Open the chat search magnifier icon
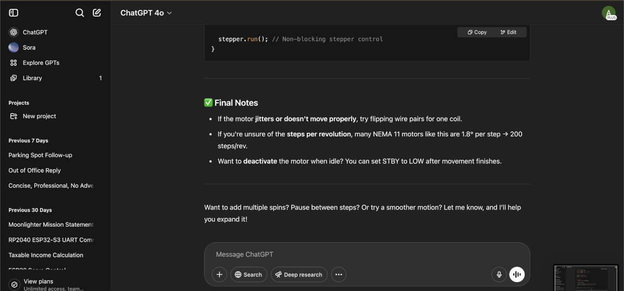 (80, 12)
